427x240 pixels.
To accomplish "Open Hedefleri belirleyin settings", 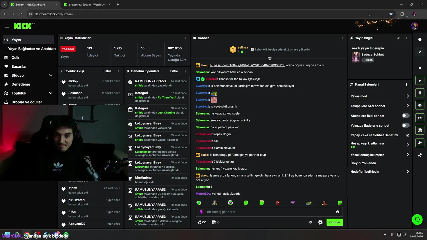I will point(380,172).
